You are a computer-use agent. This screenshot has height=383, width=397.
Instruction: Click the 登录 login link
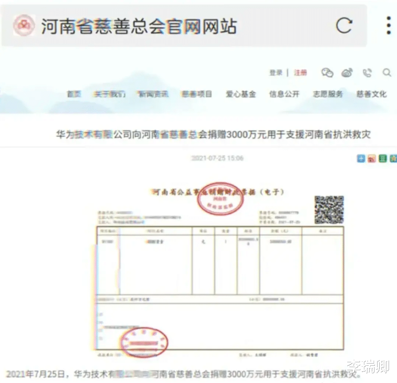(x=276, y=73)
